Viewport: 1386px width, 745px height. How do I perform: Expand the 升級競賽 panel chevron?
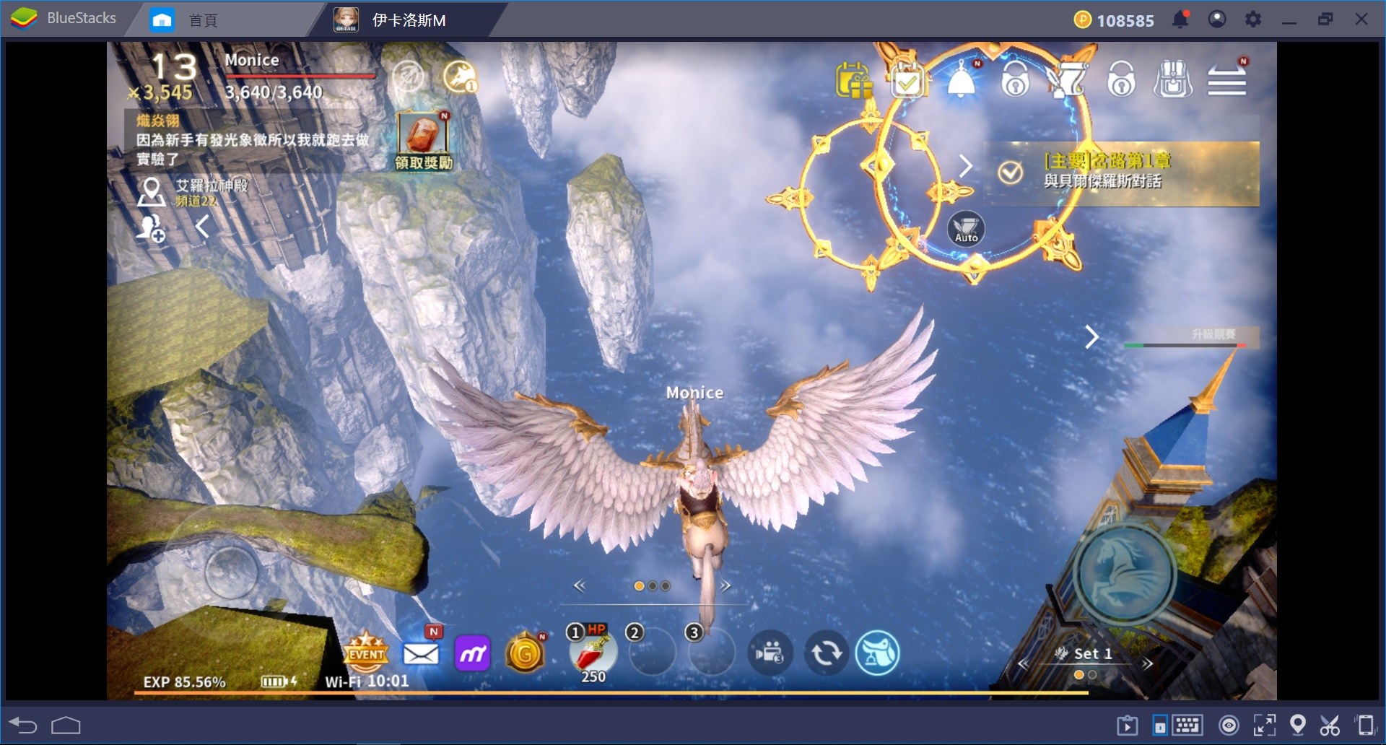click(x=1092, y=336)
